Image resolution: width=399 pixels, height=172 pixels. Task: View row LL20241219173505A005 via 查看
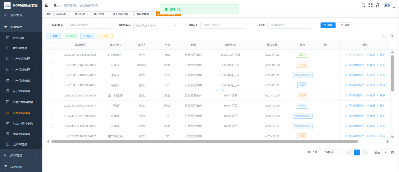click(370, 116)
